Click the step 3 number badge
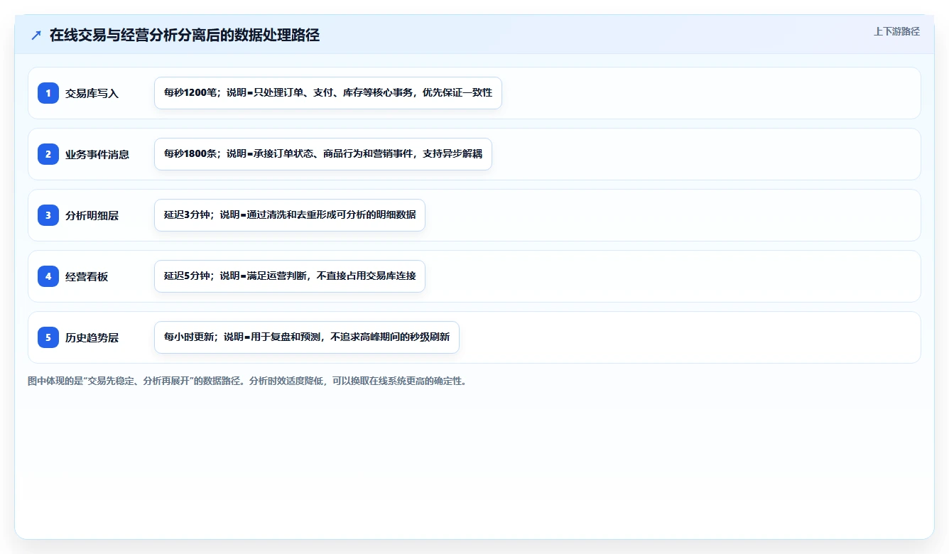The height and width of the screenshot is (554, 949). 48,215
